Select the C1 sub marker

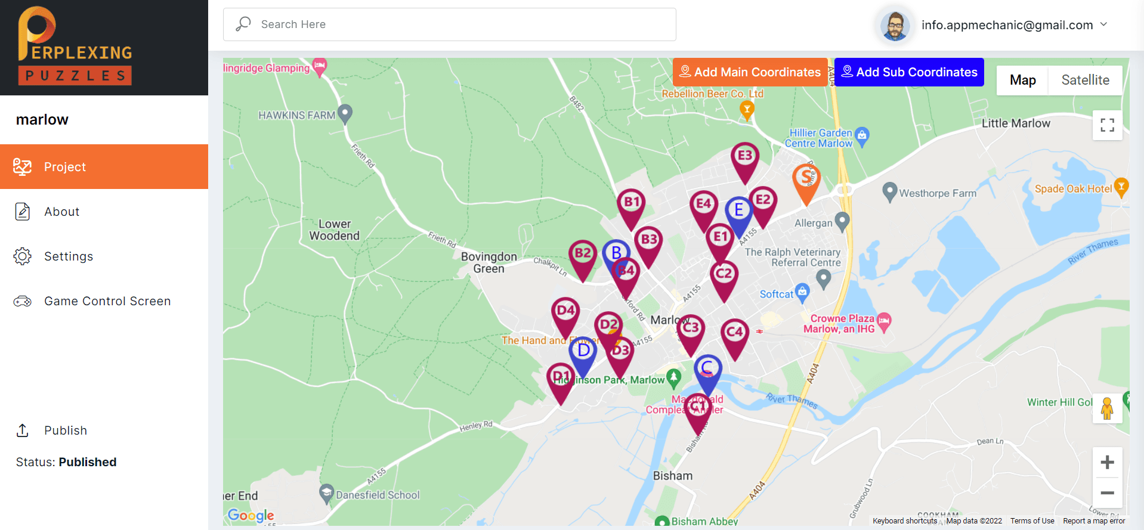coord(698,414)
